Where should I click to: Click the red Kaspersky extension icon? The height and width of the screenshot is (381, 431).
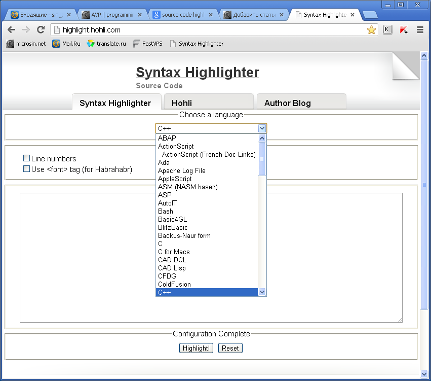pos(404,30)
